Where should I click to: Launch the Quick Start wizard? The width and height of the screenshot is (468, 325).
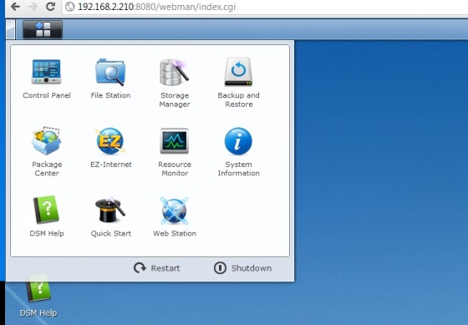pyautogui.click(x=110, y=216)
